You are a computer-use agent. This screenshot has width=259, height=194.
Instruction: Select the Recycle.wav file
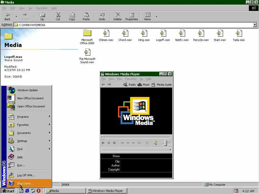(201, 35)
